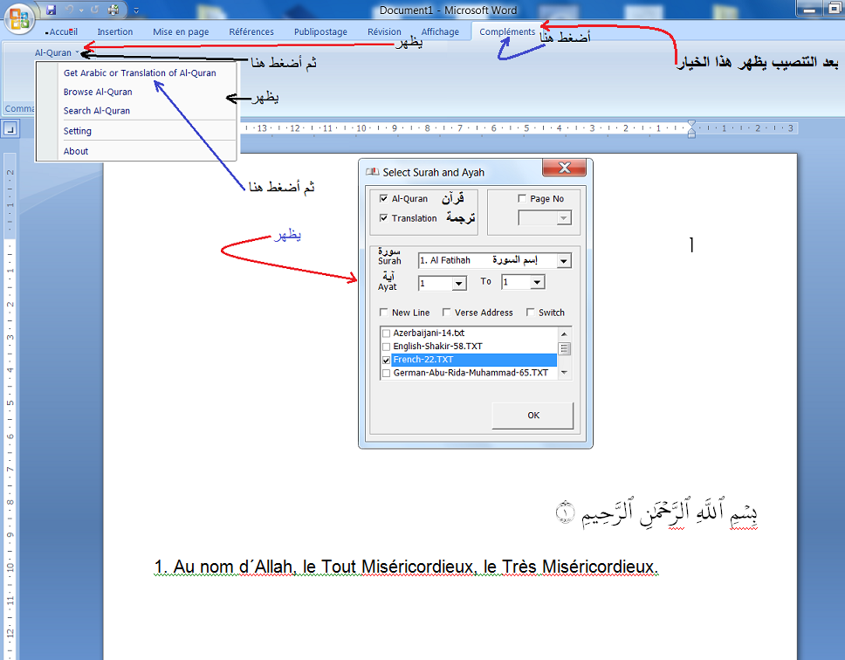Enable the New Line checkbox
Screen dimensions: 845x660
click(x=384, y=312)
